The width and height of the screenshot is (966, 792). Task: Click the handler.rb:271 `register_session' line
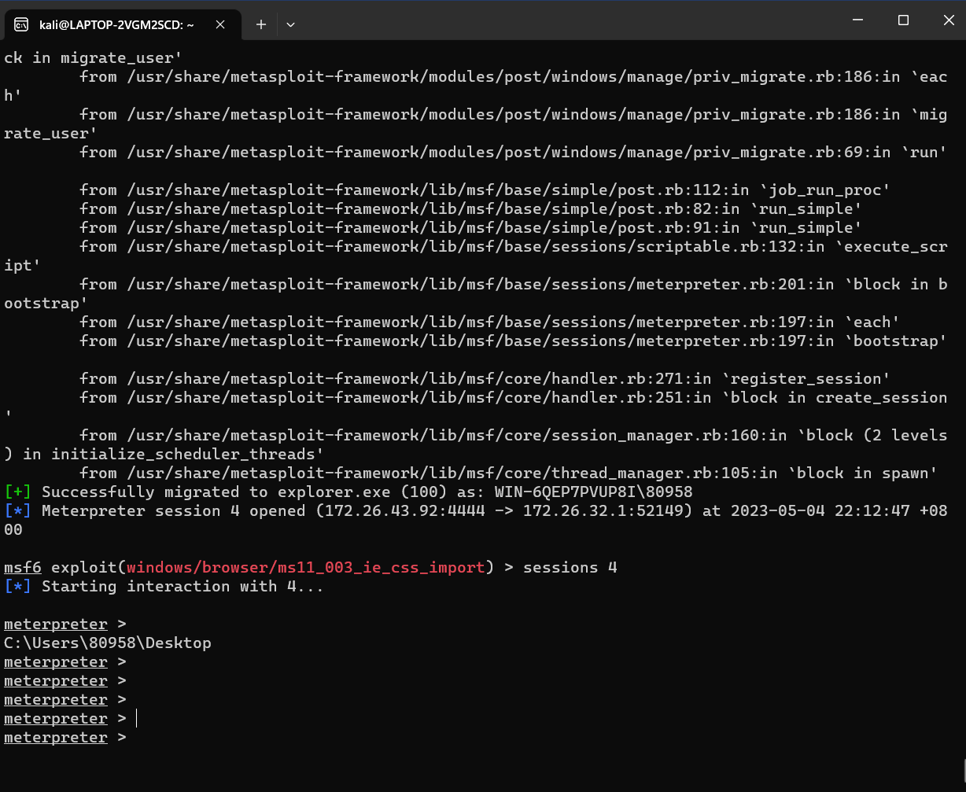tap(485, 378)
